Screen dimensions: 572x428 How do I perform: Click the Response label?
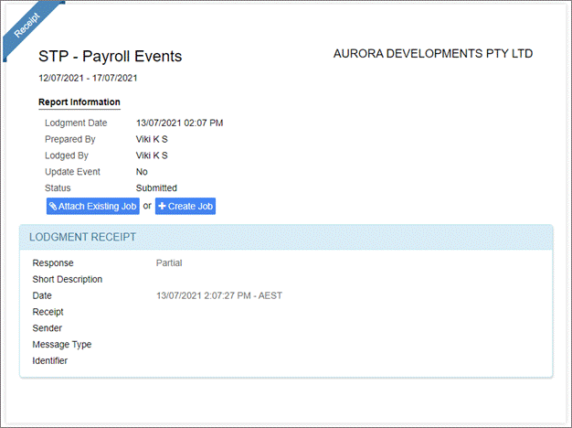click(53, 263)
